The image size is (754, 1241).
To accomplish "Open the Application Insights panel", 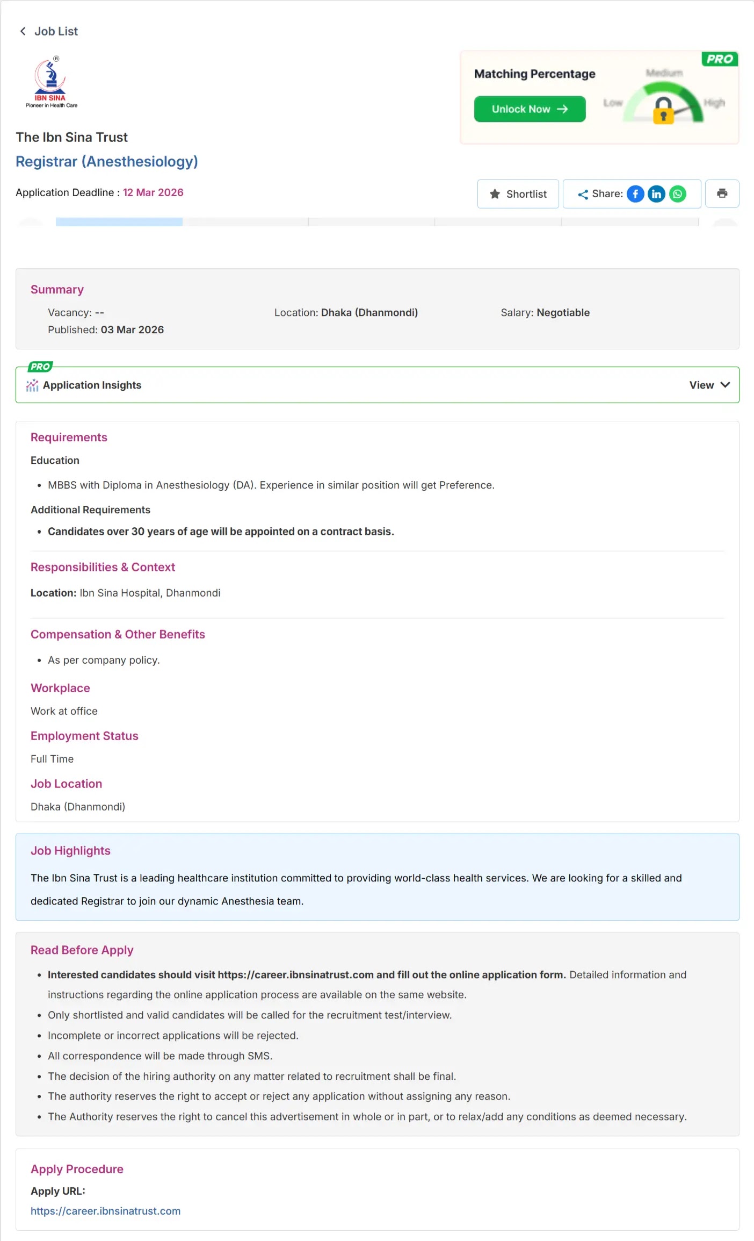I will (x=377, y=385).
